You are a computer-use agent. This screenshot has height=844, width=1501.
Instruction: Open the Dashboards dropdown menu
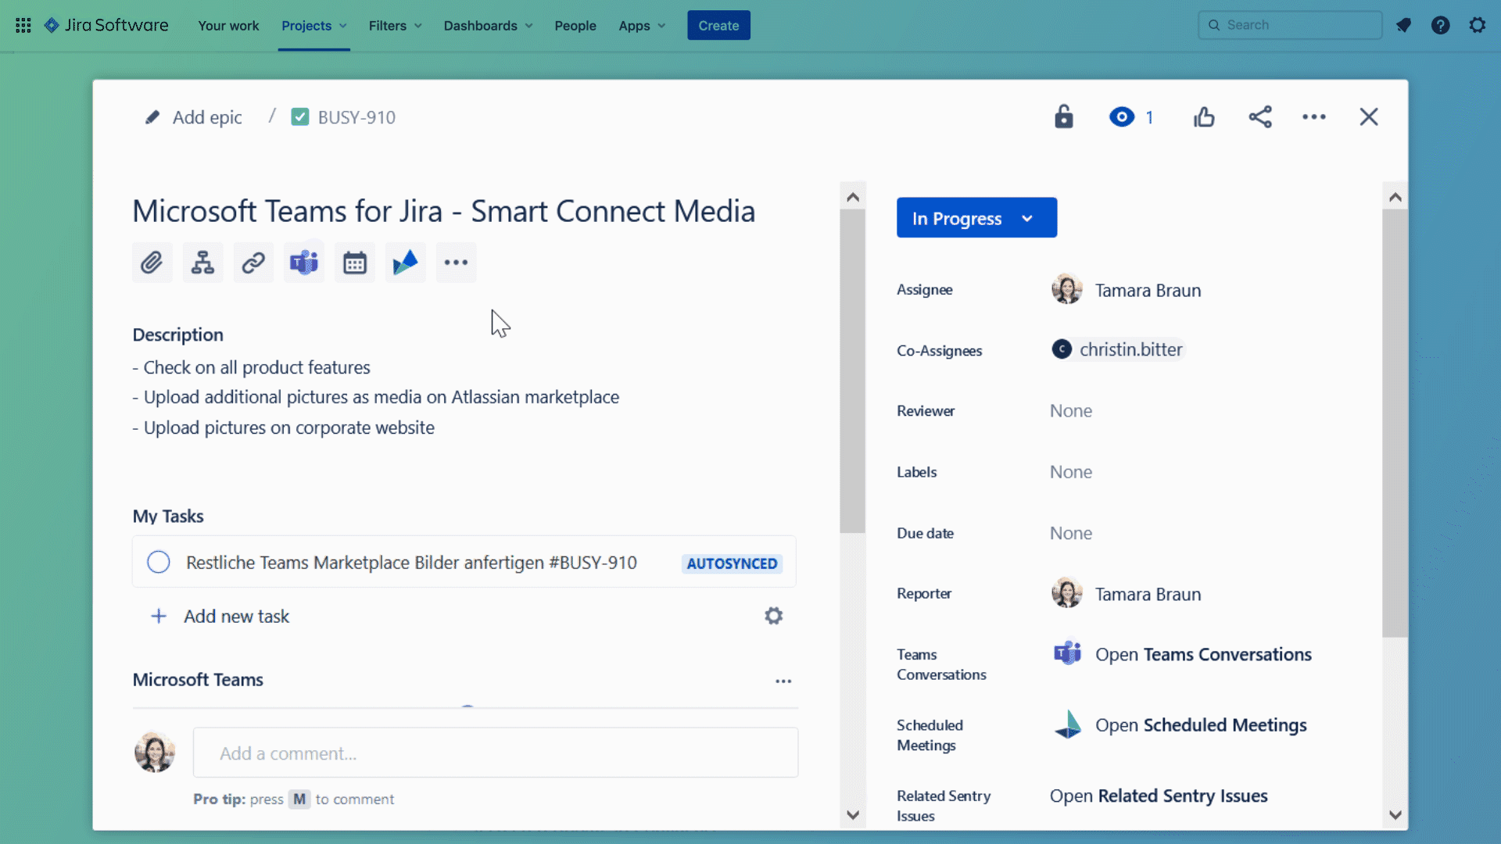[x=488, y=26]
